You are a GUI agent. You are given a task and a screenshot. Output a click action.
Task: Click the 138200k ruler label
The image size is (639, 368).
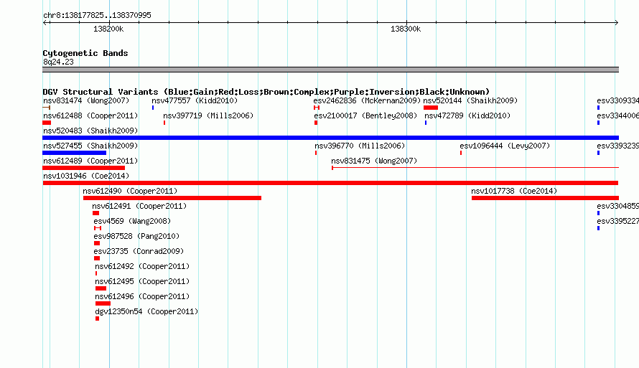point(108,29)
